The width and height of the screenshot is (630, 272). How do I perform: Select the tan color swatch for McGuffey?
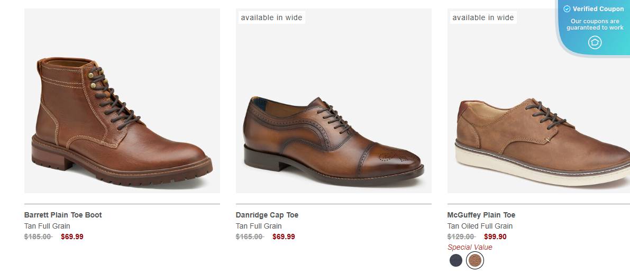click(475, 260)
